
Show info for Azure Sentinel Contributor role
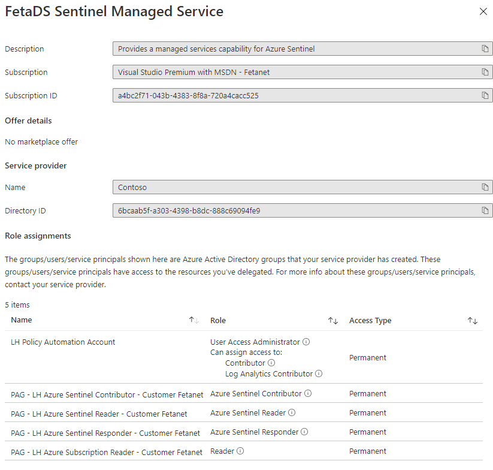[x=308, y=394]
